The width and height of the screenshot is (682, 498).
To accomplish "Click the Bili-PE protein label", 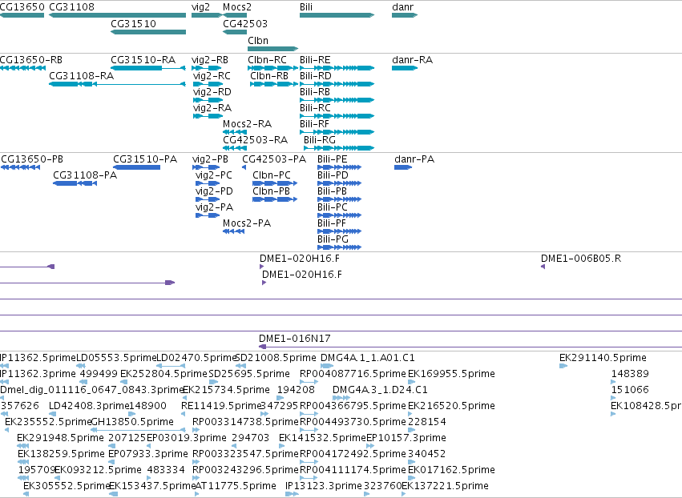I will [x=333, y=159].
